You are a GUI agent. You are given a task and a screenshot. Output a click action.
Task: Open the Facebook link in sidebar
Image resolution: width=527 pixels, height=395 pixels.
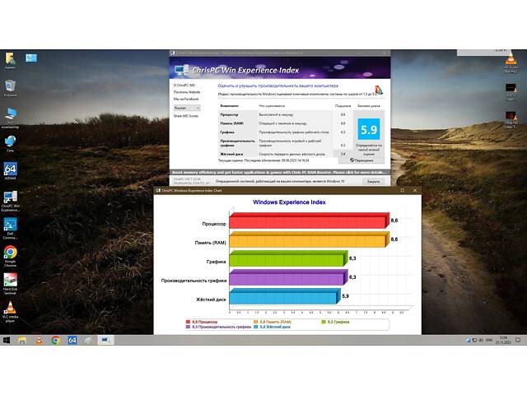click(x=186, y=99)
